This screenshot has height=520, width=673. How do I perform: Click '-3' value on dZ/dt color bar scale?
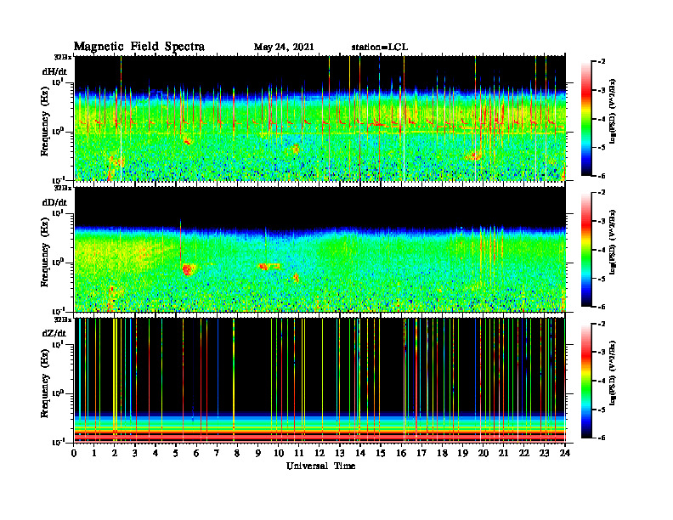point(602,352)
